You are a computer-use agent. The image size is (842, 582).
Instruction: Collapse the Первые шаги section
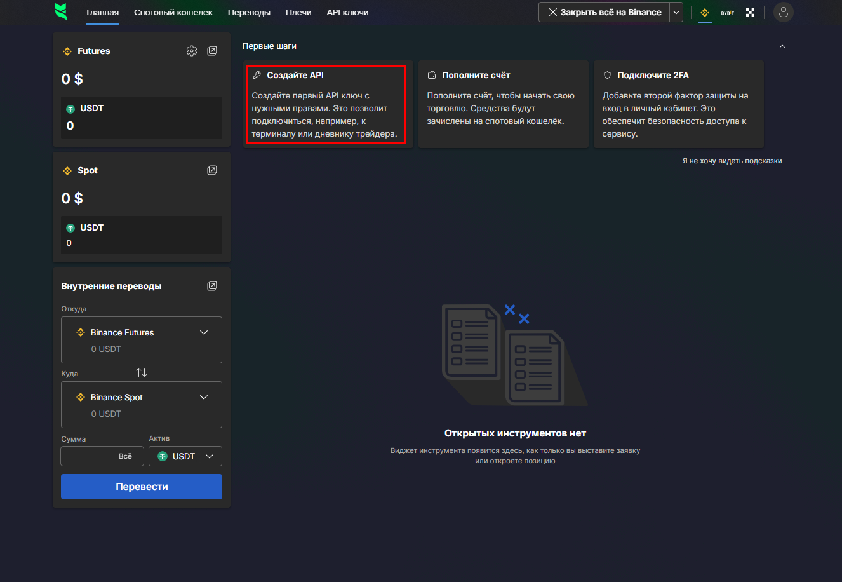coord(782,46)
